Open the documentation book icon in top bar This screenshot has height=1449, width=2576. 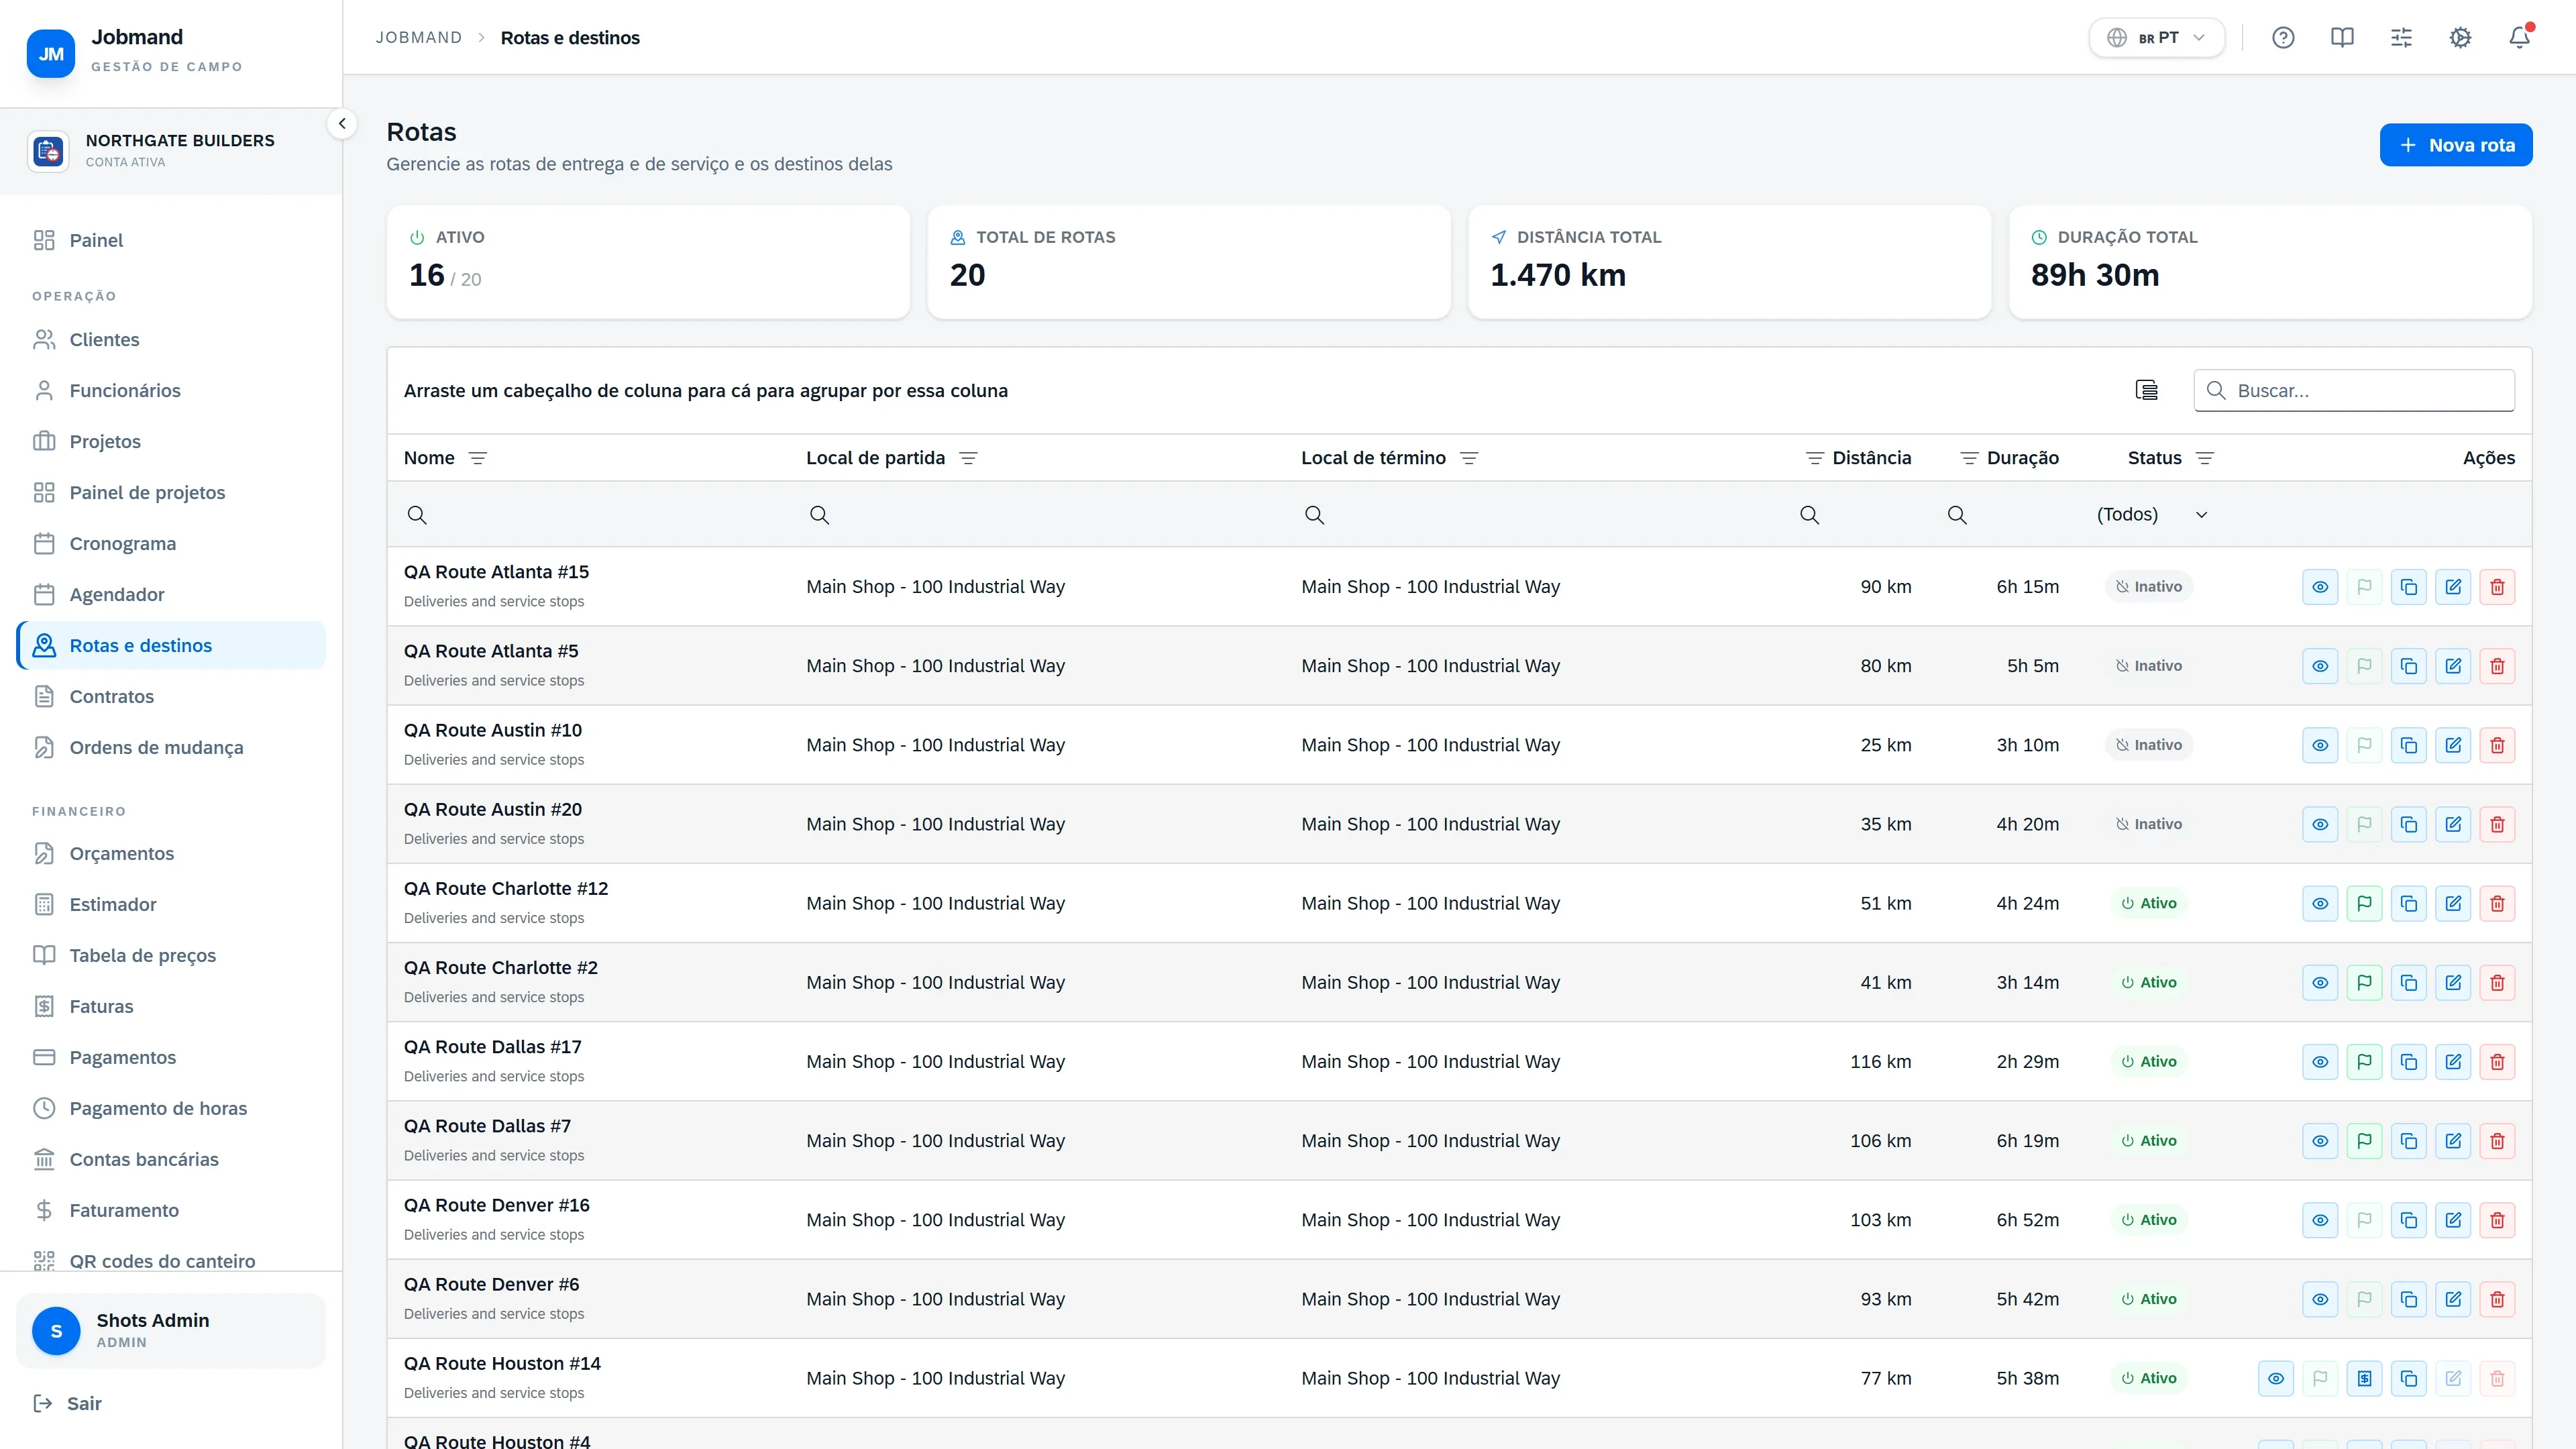[x=2342, y=38]
